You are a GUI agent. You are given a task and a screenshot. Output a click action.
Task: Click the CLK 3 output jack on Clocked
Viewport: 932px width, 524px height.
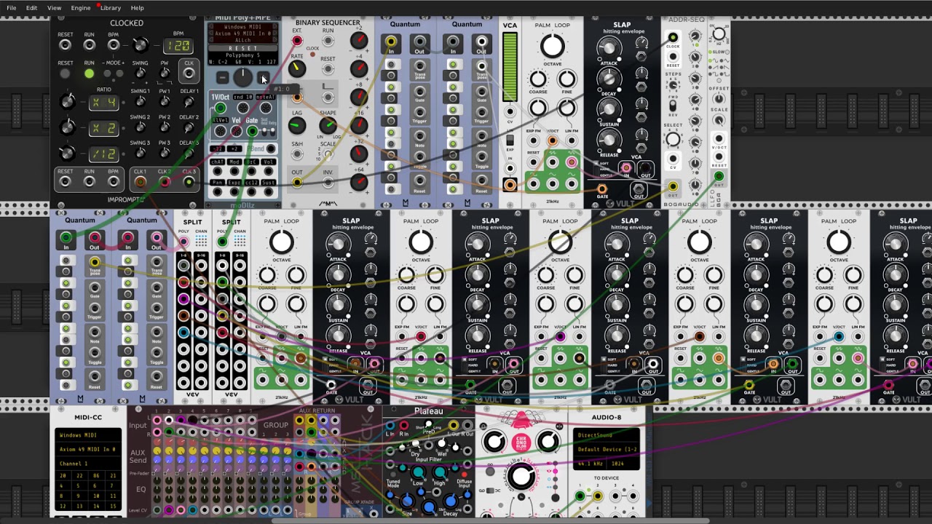coord(189,182)
